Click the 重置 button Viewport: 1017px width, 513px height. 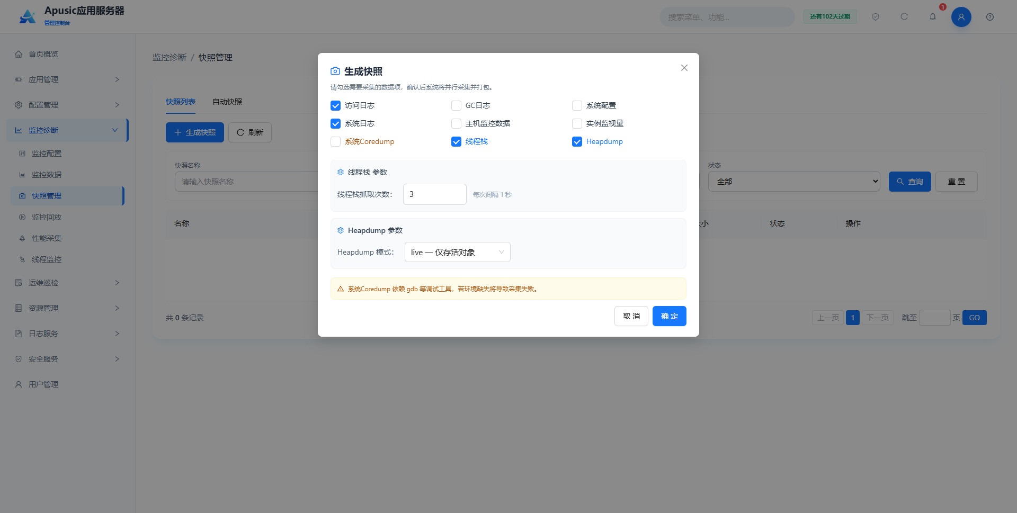pos(957,182)
